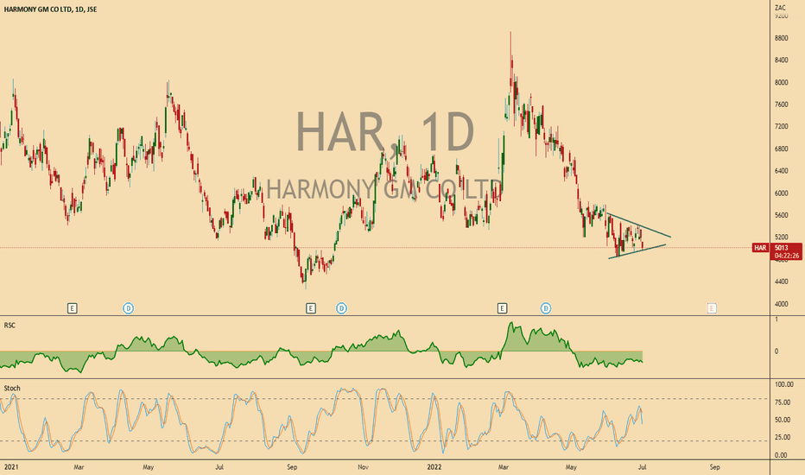The width and height of the screenshot is (805, 475).
Task: Click the Sep label after Jul 2022
Action: [x=714, y=466]
